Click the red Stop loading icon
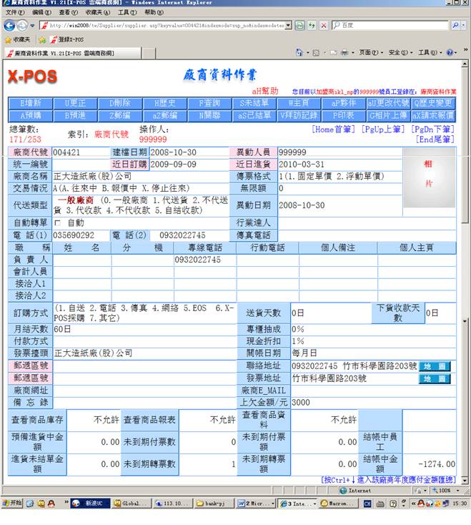The width and height of the screenshot is (471, 525). [324, 25]
